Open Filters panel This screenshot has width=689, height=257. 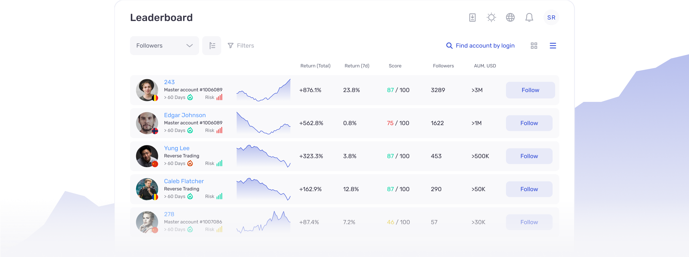point(241,45)
